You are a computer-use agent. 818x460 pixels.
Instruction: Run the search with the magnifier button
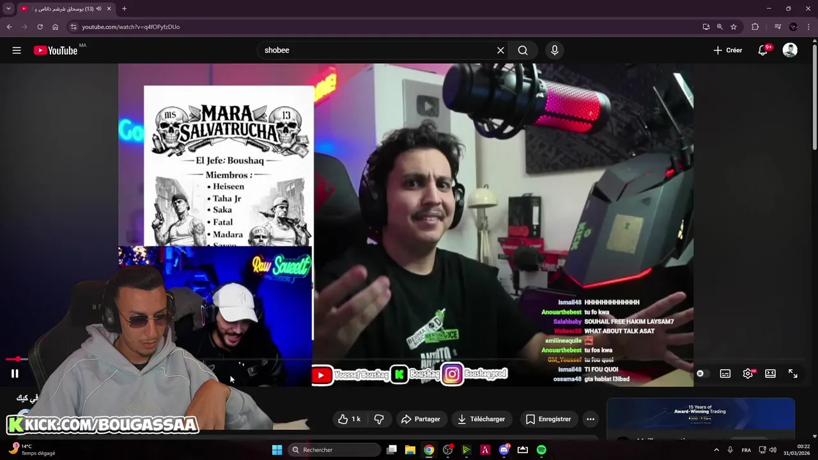(523, 50)
